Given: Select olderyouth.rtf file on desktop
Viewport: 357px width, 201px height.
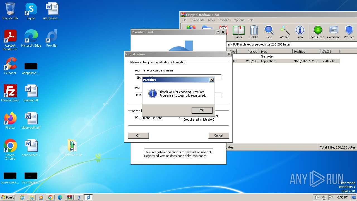Looking at the screenshot, I should [31, 121].
